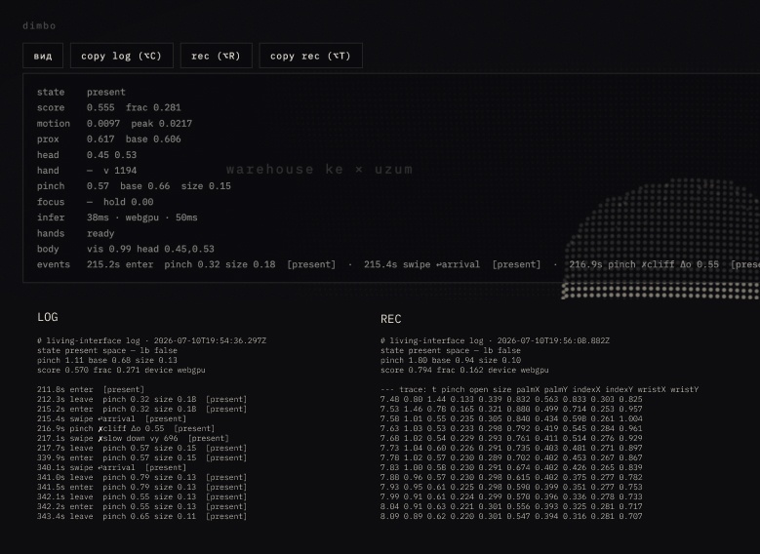Click the 216.9s pinch cliff event entry

[664, 264]
